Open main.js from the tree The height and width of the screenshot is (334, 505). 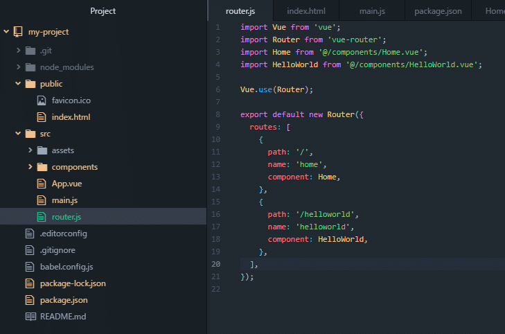pyautogui.click(x=64, y=200)
